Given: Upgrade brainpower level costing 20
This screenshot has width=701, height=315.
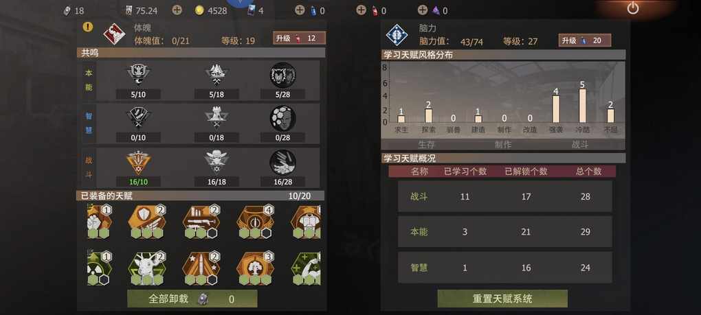Looking at the screenshot, I should (x=585, y=40).
